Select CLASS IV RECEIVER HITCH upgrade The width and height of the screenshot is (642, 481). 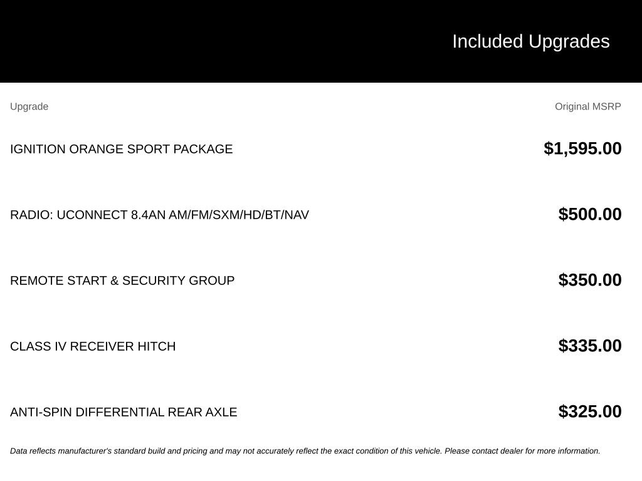point(93,346)
